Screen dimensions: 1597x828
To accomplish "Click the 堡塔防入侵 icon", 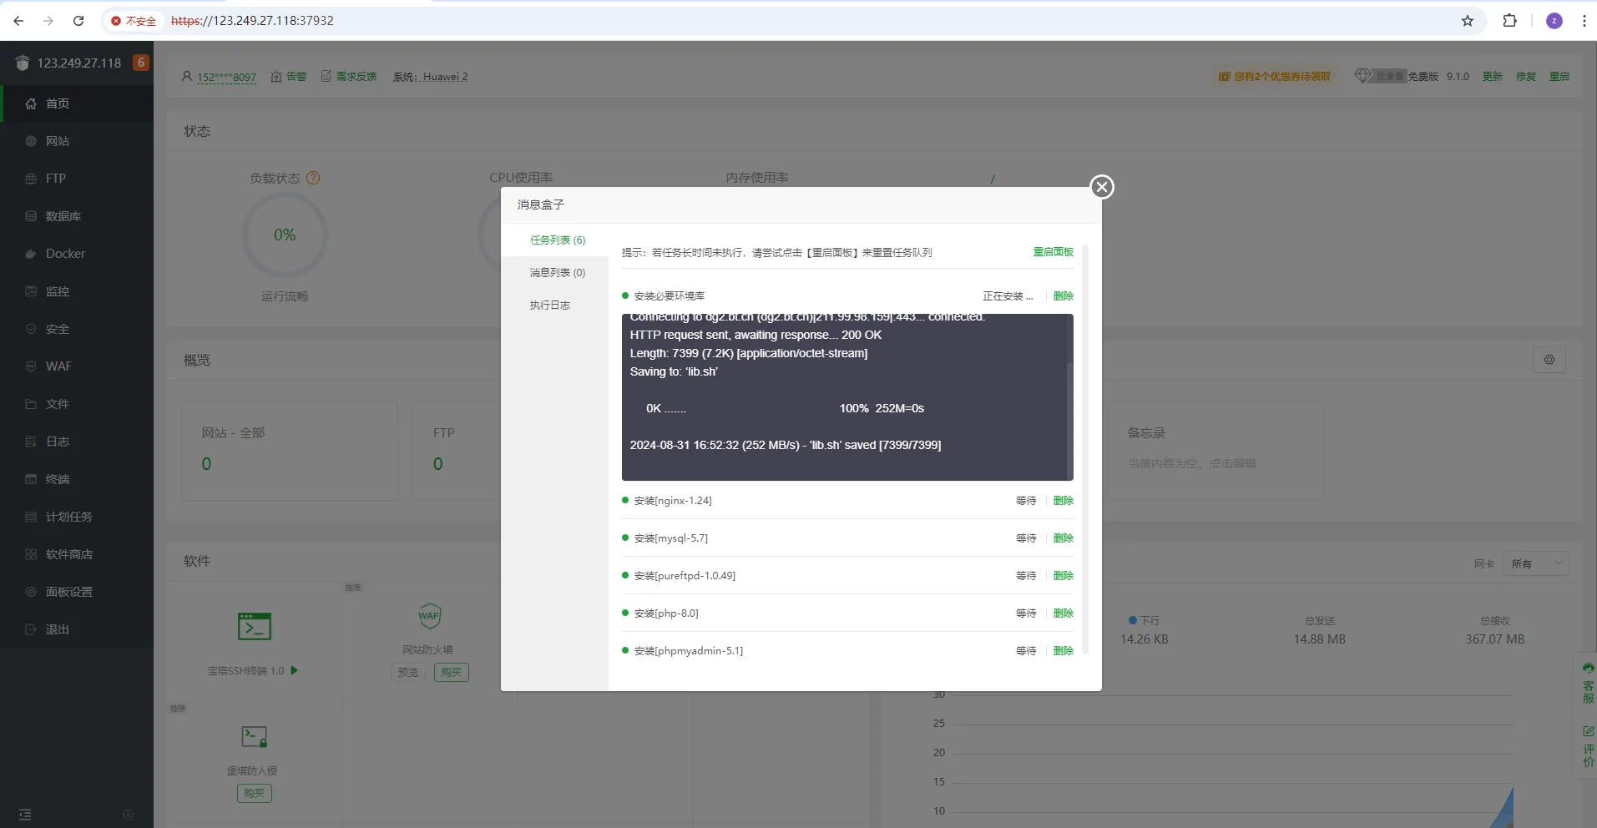I will point(254,737).
